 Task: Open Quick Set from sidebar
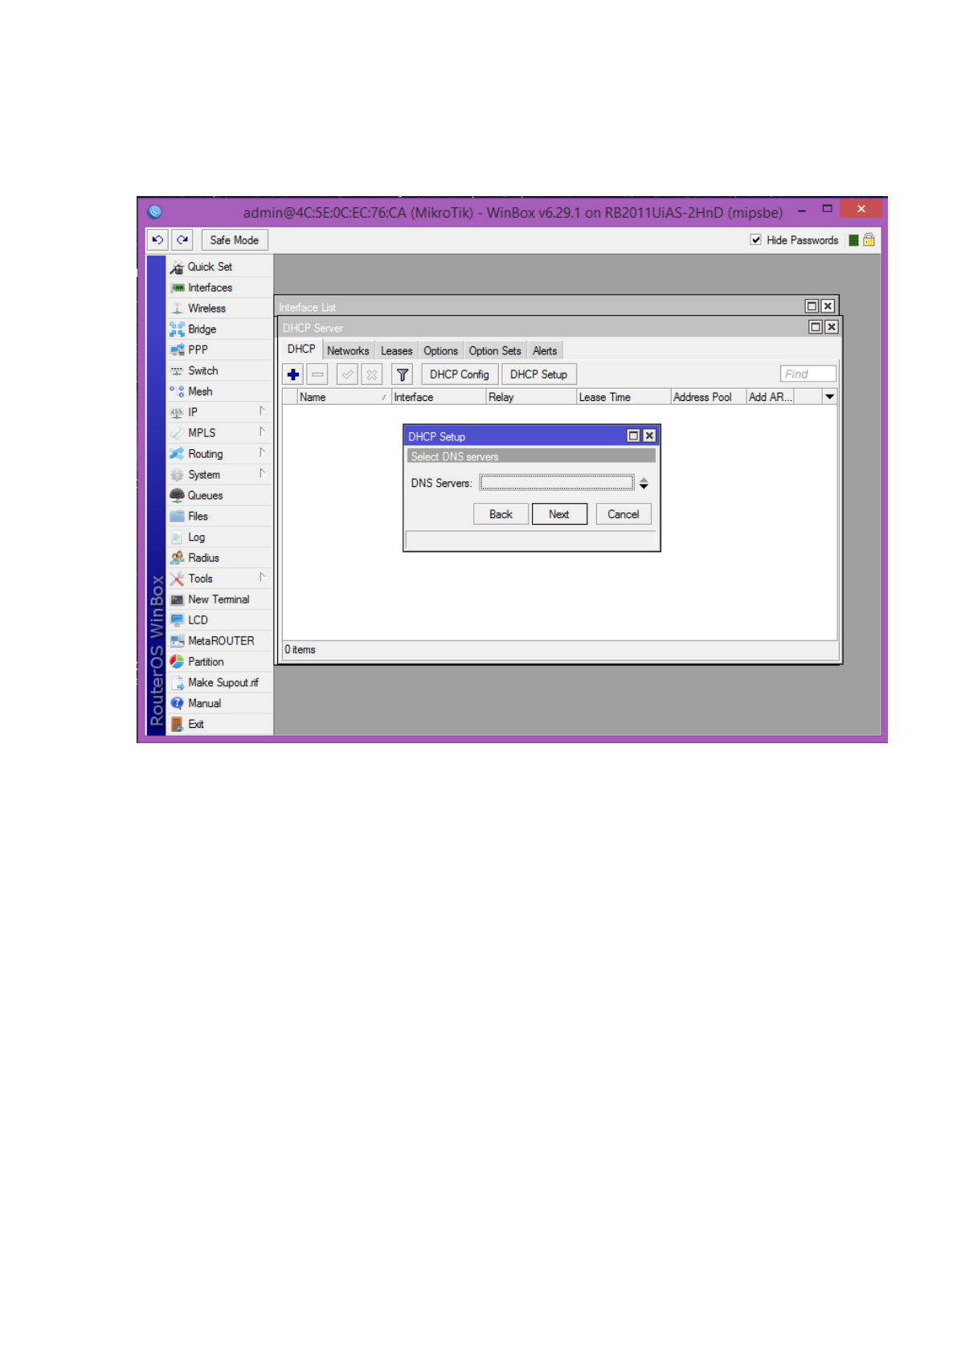tap(219, 267)
